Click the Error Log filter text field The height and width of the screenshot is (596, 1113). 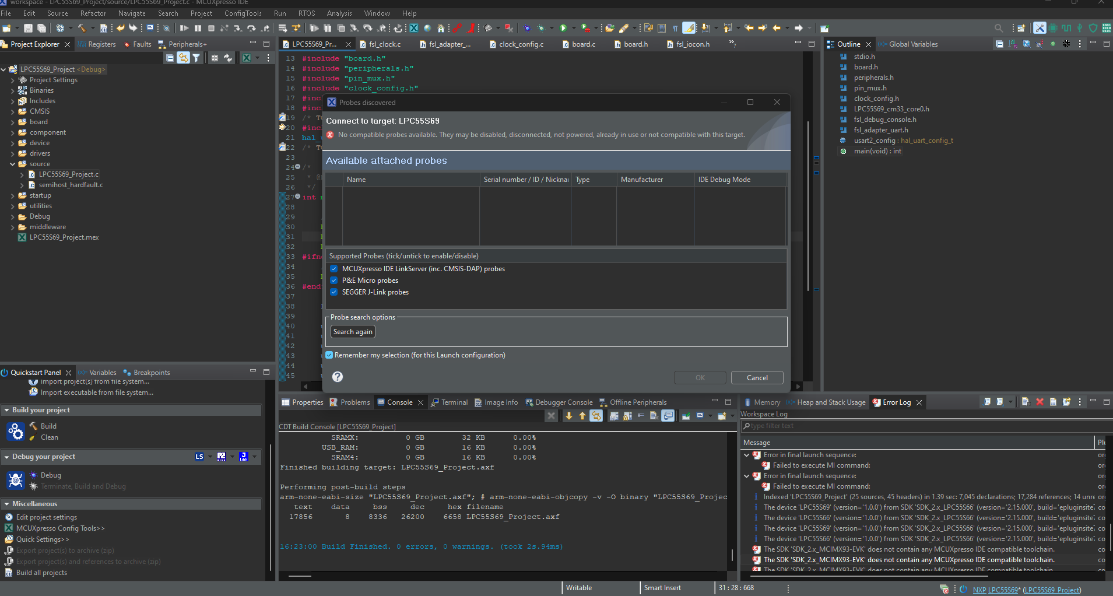point(925,426)
